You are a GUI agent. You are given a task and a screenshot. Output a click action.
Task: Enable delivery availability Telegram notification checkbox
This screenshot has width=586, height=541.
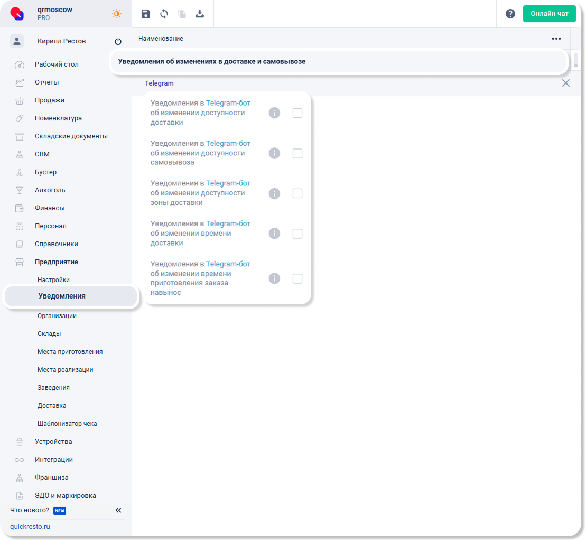(x=297, y=113)
